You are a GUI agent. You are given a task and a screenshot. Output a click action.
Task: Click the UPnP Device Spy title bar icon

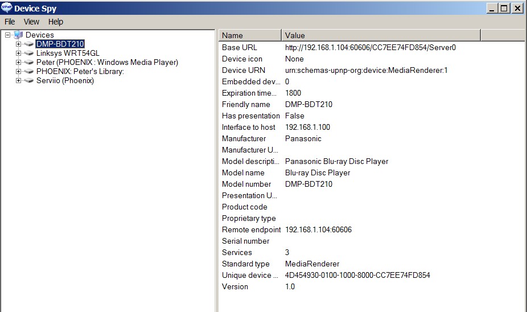point(7,8)
